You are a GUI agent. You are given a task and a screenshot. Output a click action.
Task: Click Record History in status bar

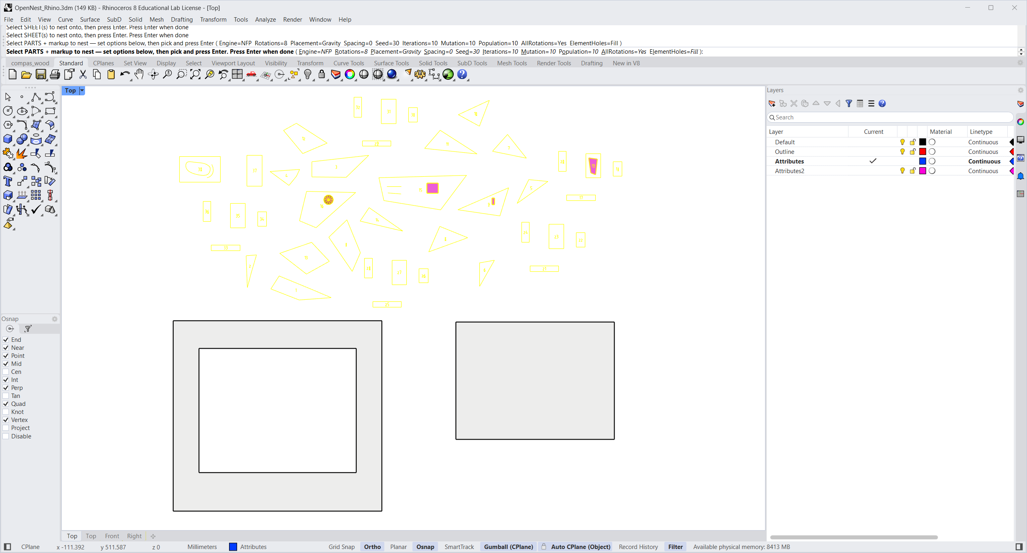638,547
